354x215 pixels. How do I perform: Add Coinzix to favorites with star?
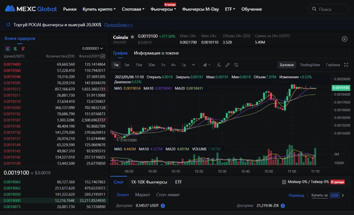[x=132, y=37]
